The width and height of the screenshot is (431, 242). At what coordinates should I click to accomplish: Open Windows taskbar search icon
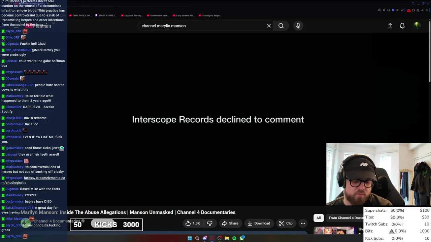point(197,238)
